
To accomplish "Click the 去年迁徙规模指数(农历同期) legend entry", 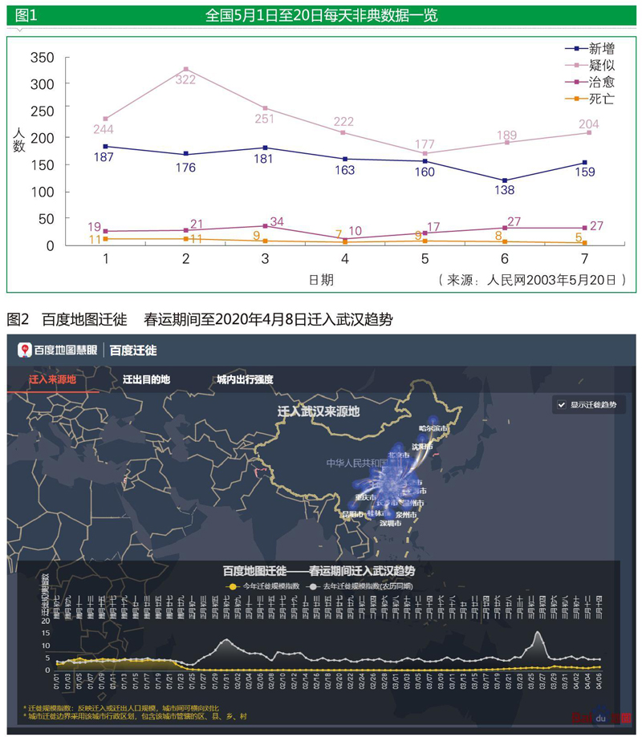I will click(x=360, y=586).
